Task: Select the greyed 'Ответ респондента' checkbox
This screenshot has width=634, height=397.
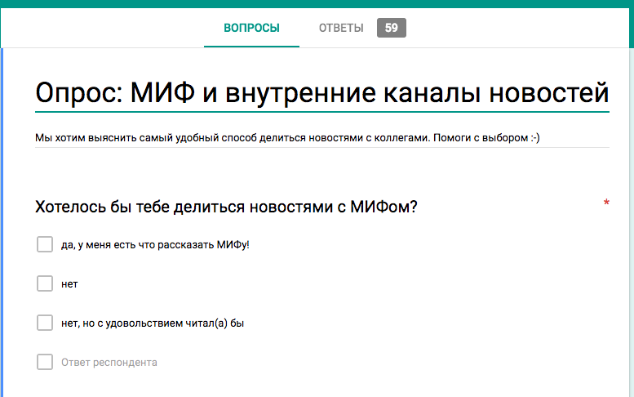Action: (45, 362)
